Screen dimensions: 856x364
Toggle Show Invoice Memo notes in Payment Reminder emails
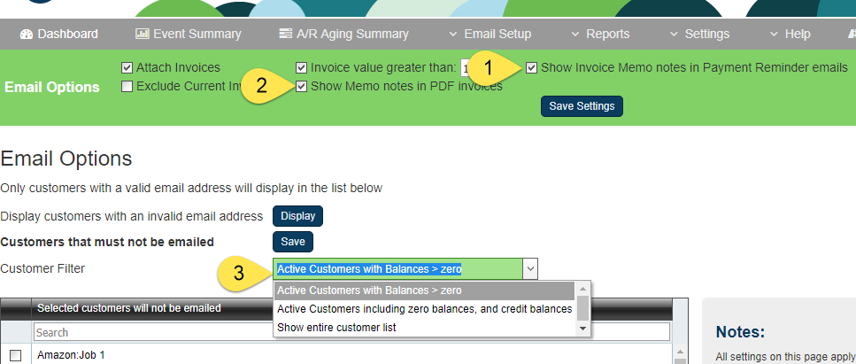coord(531,67)
